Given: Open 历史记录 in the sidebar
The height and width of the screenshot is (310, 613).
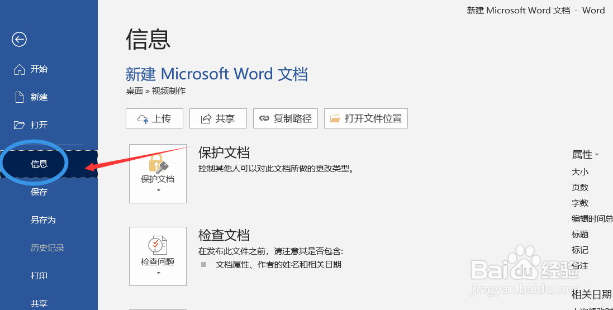Looking at the screenshot, I should tap(49, 248).
